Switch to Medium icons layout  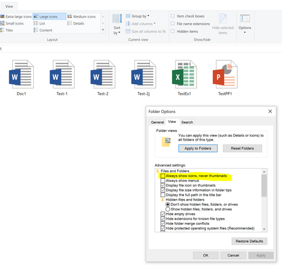(x=82, y=16)
